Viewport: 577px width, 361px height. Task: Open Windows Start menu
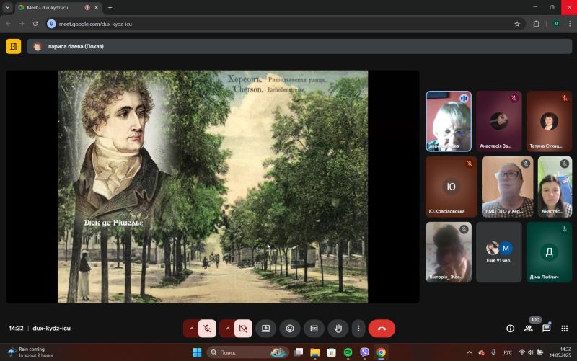197,352
